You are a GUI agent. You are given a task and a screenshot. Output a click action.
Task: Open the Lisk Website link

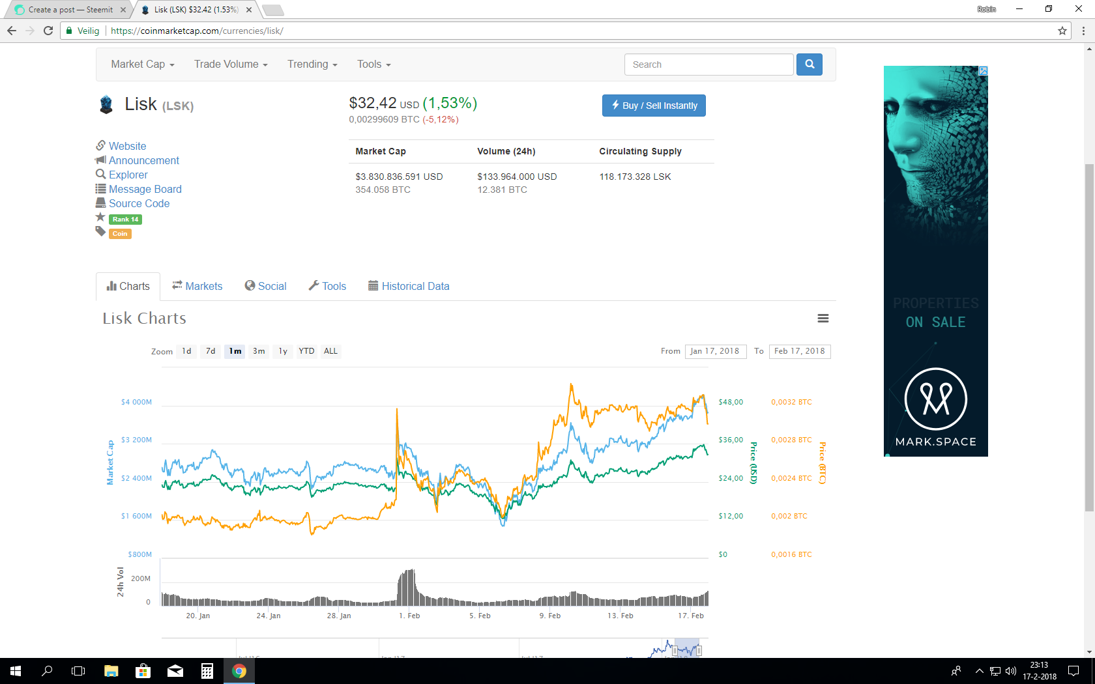click(127, 146)
